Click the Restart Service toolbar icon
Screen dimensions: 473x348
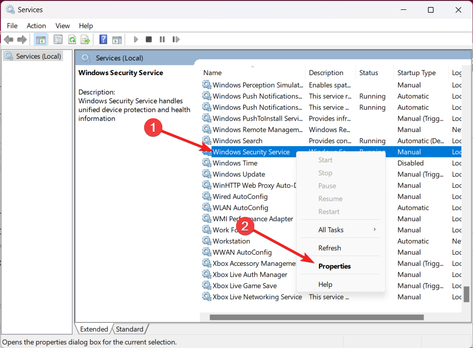(x=176, y=39)
